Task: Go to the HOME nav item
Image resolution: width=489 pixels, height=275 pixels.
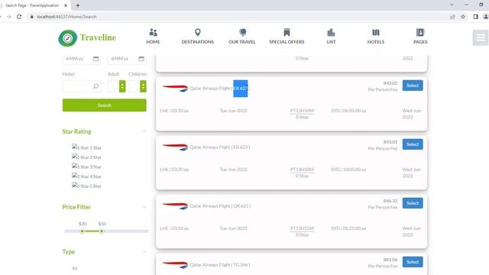Action: pos(153,37)
